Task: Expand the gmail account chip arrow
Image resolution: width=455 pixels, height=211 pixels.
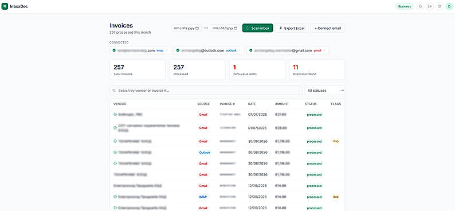Action: [324, 50]
